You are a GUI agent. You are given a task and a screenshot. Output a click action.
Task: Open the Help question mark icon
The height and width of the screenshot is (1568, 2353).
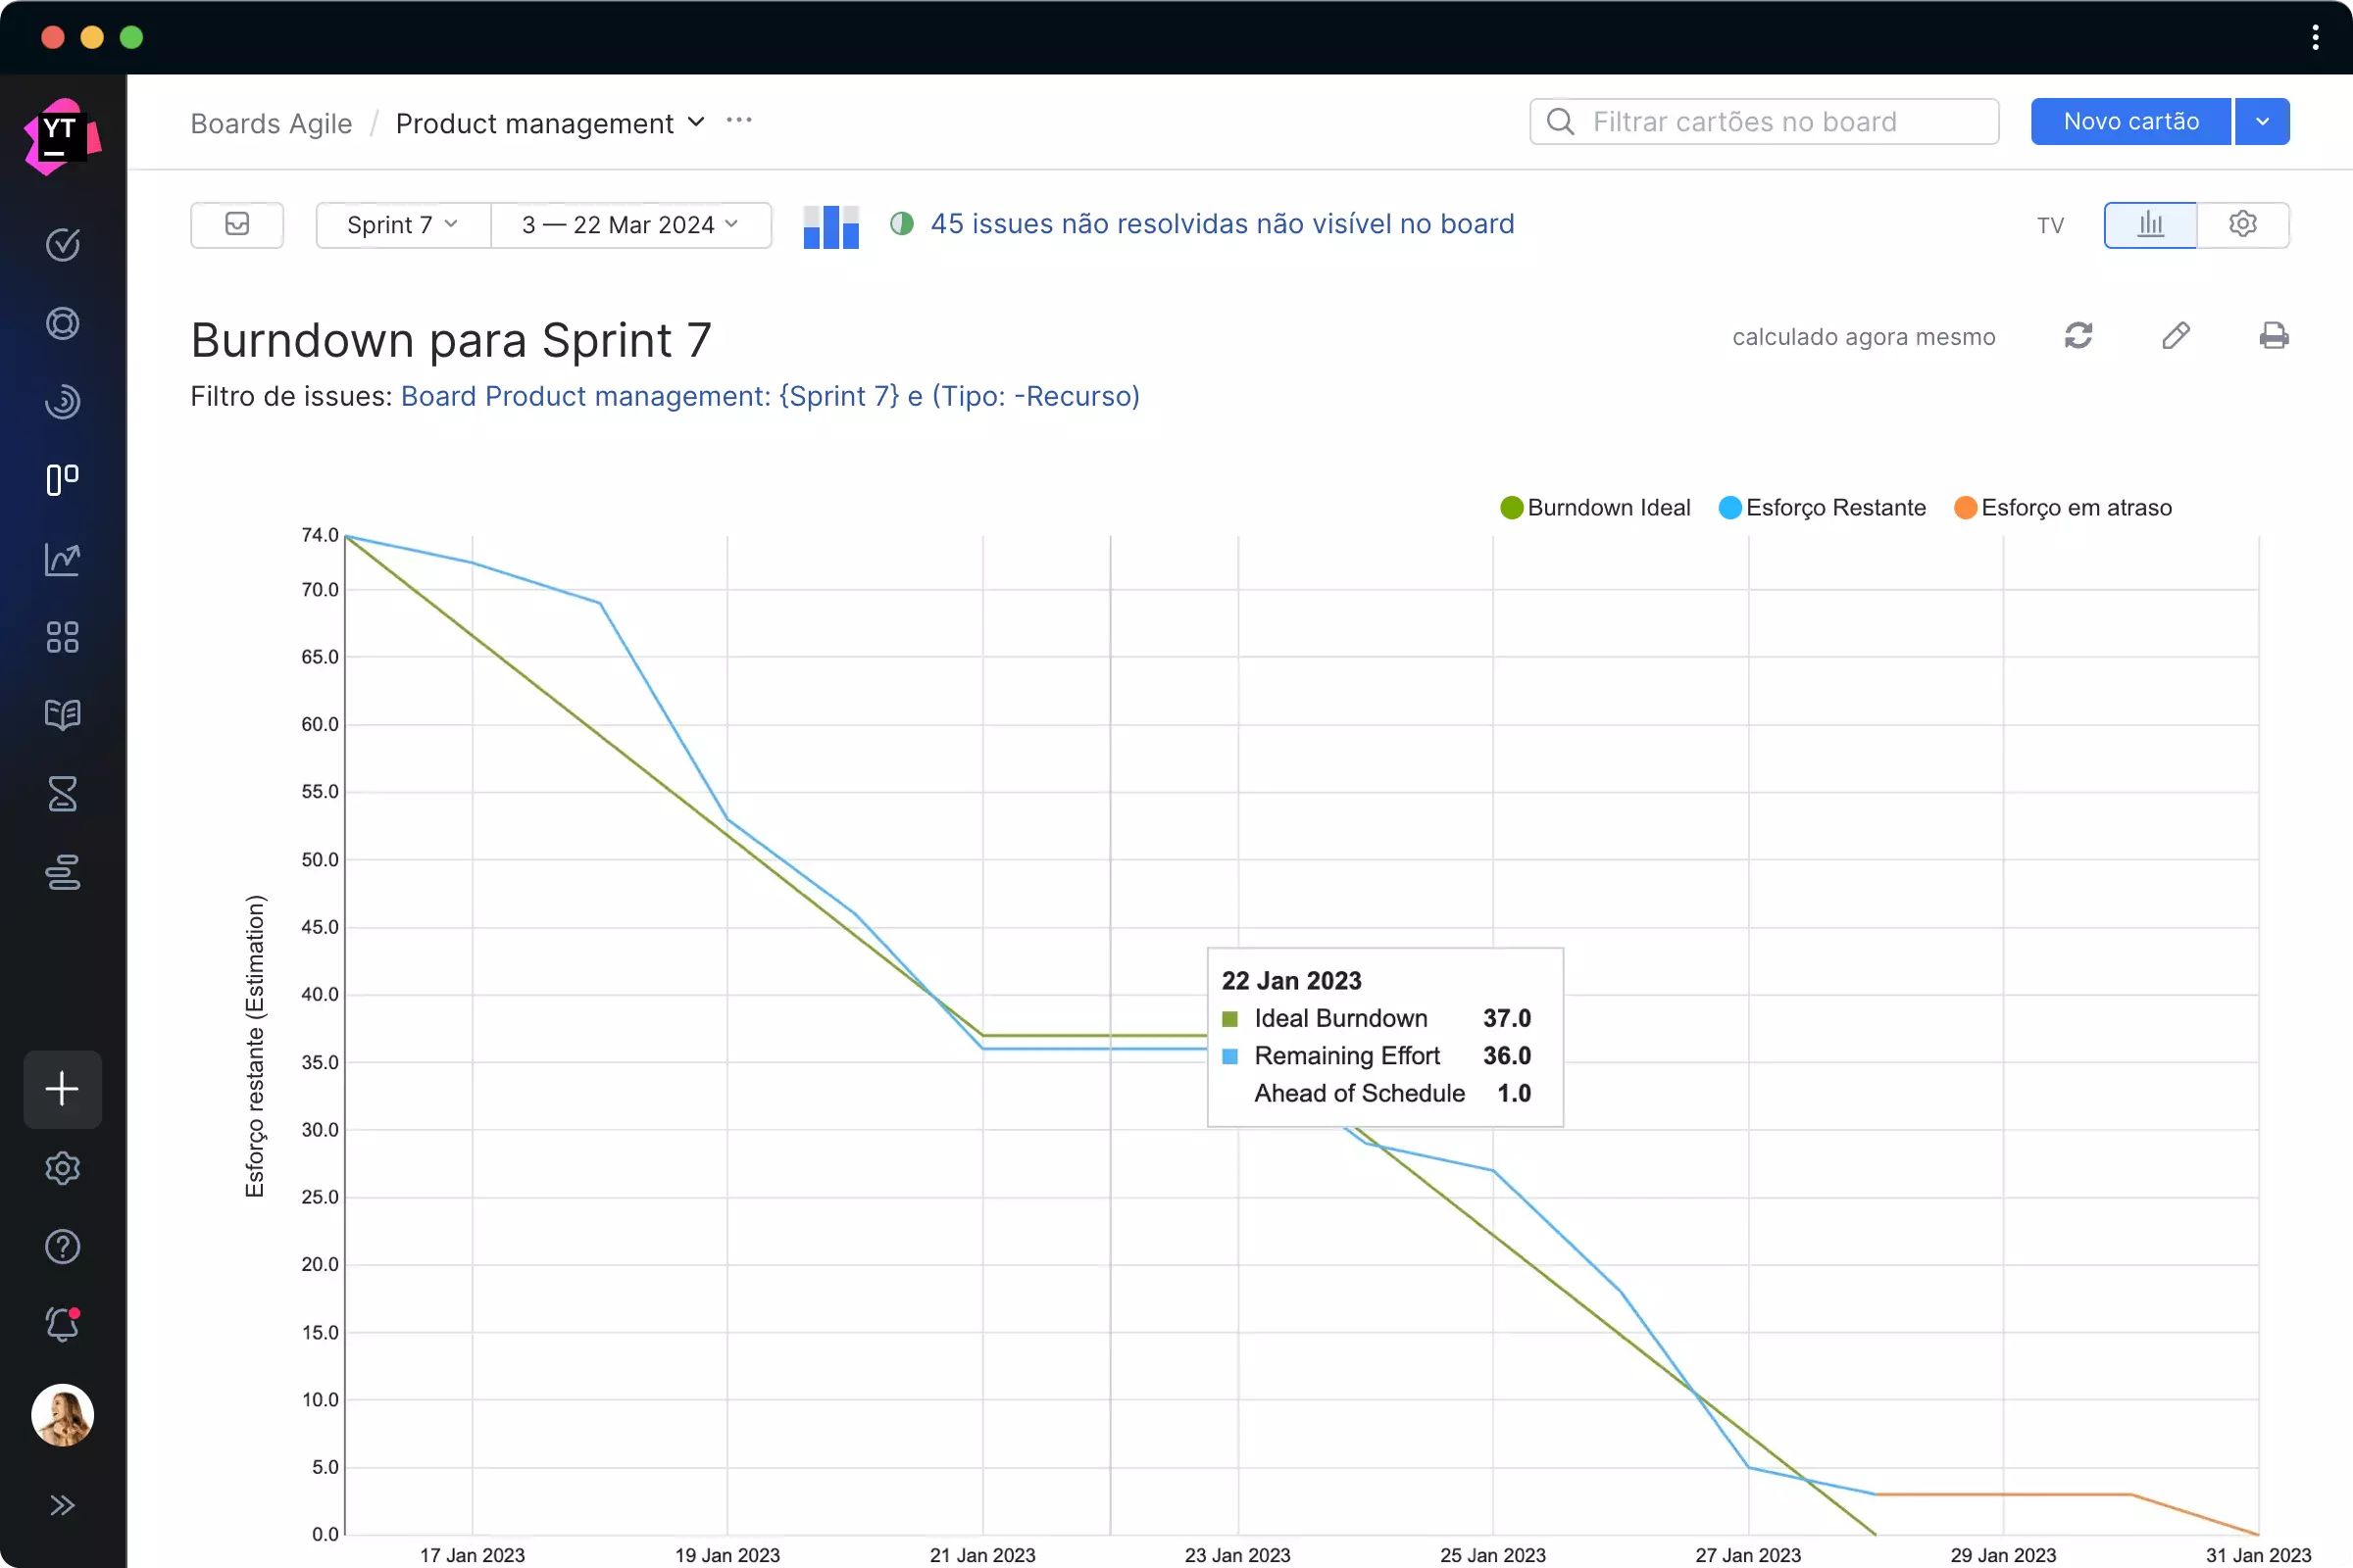click(x=63, y=1246)
